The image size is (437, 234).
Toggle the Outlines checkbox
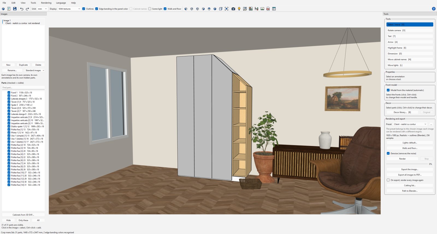[84, 9]
